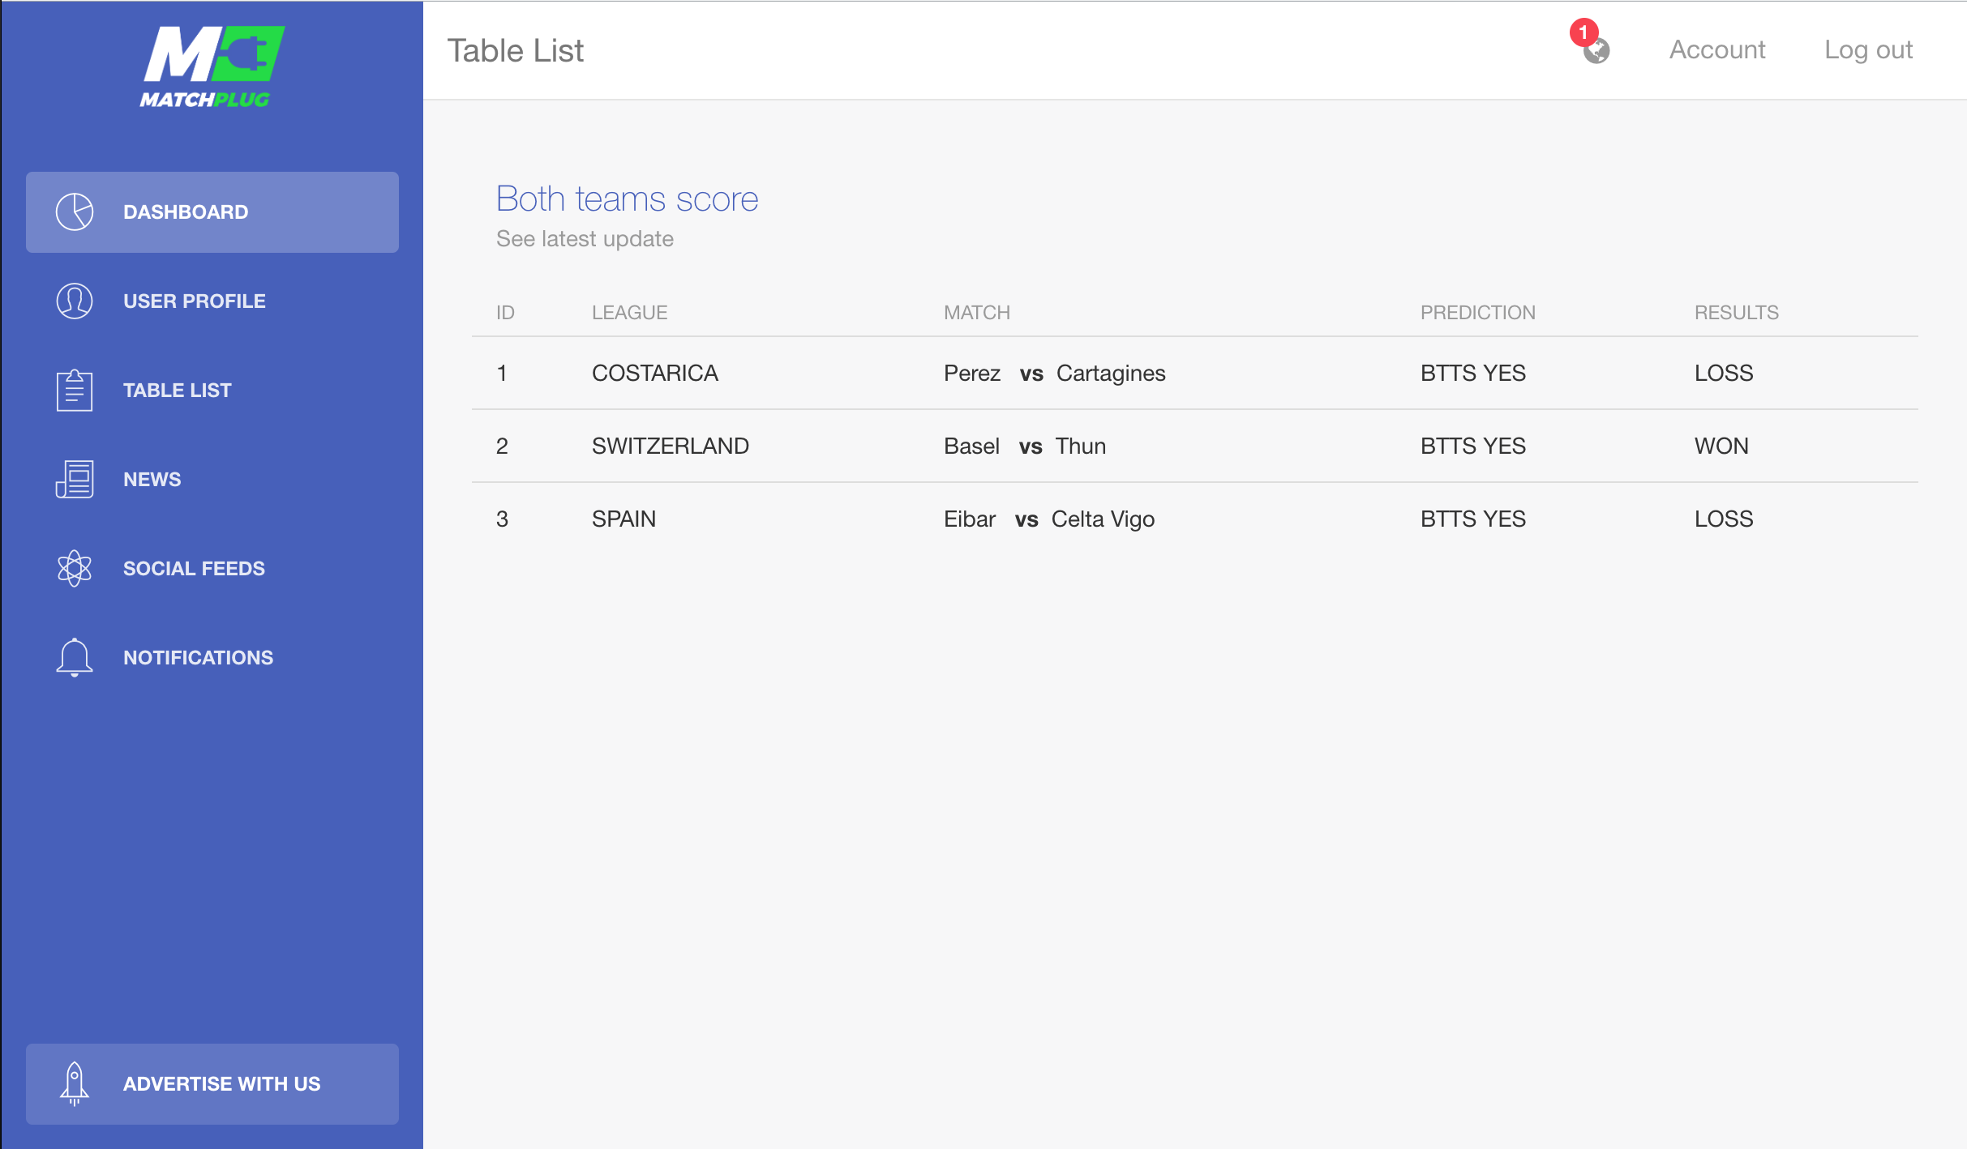Click the ID column header

pos(505,312)
